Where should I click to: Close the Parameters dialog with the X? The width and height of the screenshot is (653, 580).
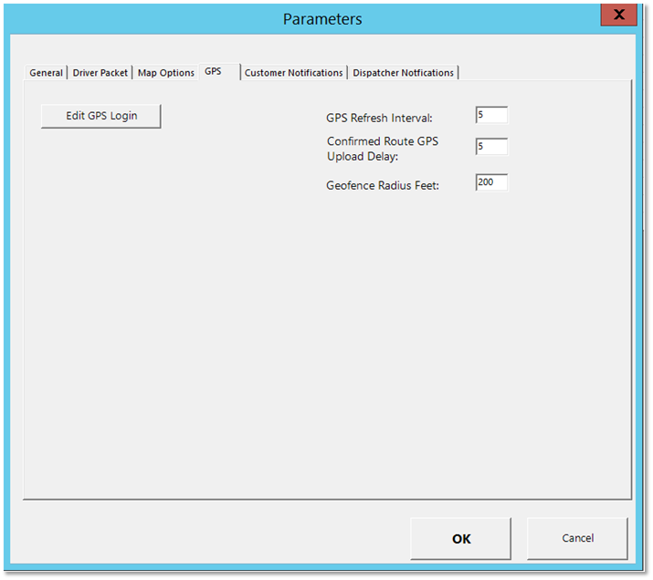(618, 16)
